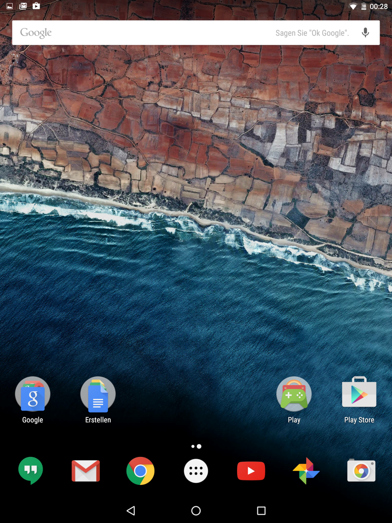Image resolution: width=392 pixels, height=523 pixels.
Task: Open the Google Camera app
Action: coord(361,471)
